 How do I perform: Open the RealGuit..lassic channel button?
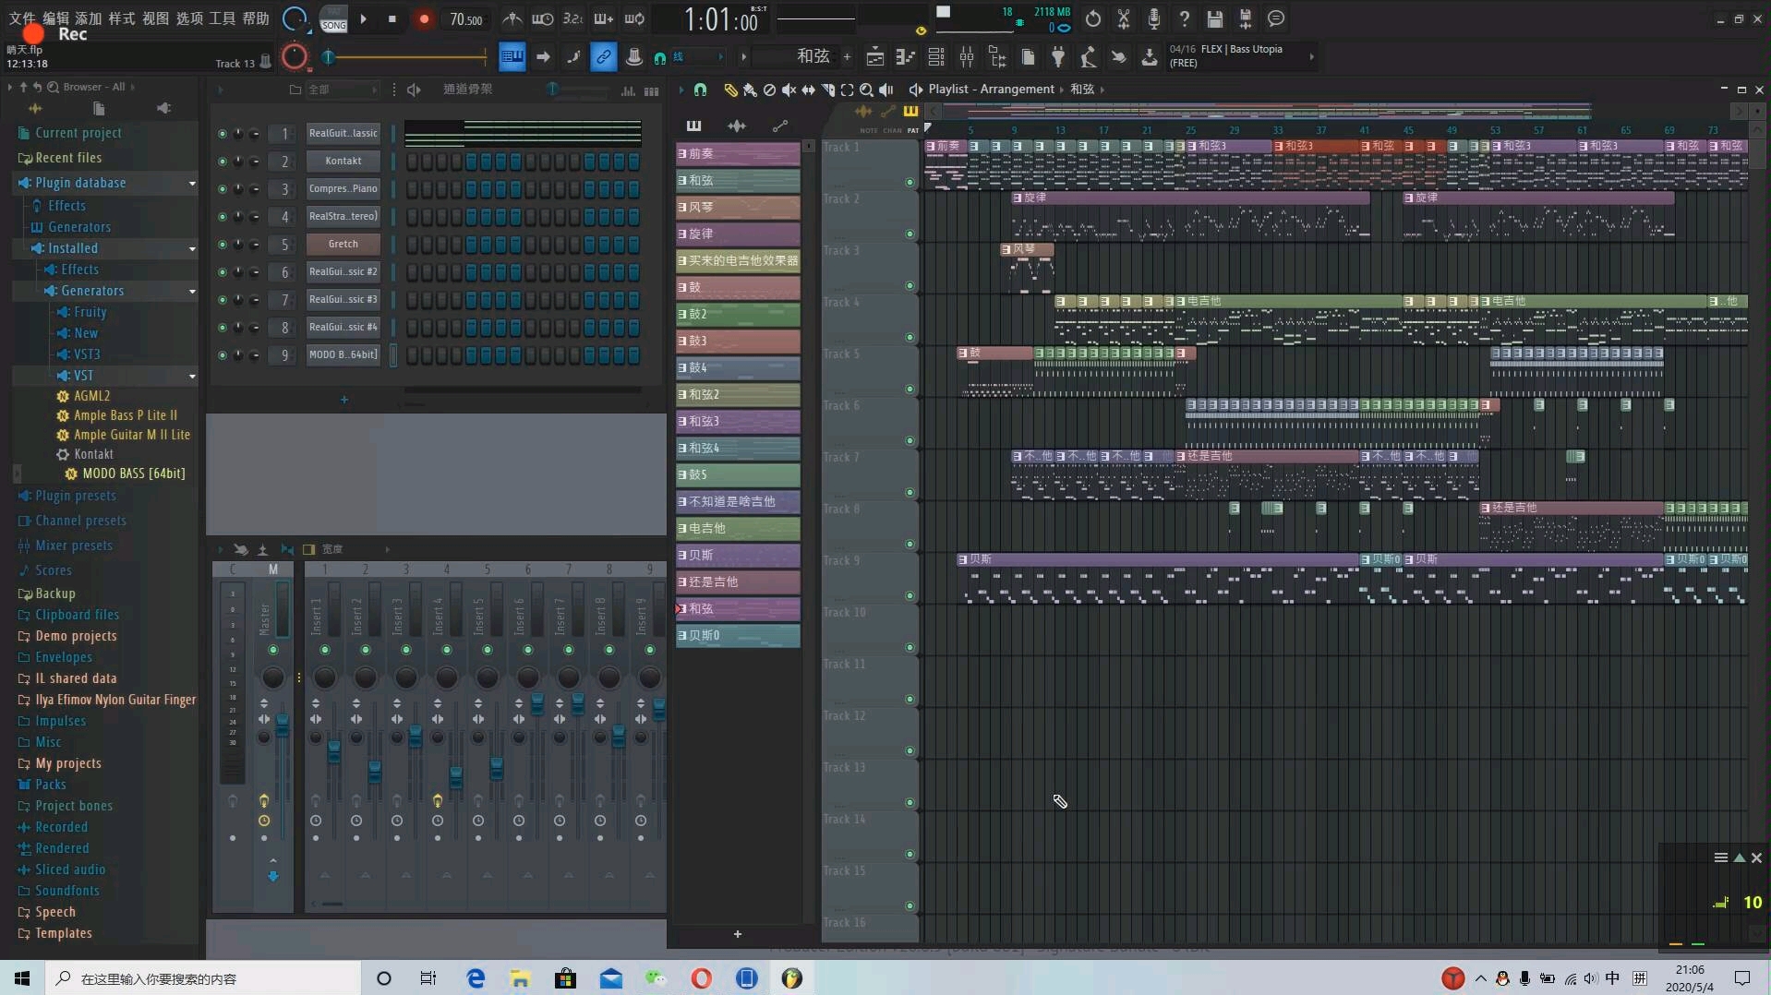click(x=343, y=134)
